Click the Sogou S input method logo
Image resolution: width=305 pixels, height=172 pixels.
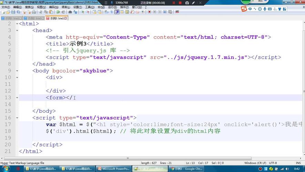click(244, 9)
